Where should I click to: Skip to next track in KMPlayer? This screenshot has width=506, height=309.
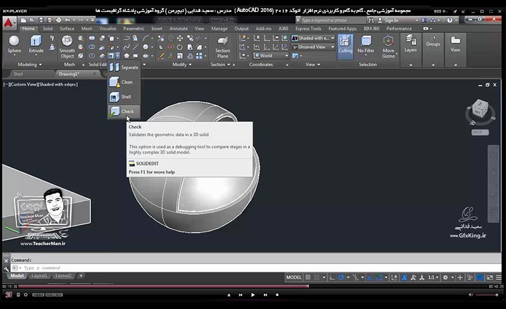click(x=265, y=295)
